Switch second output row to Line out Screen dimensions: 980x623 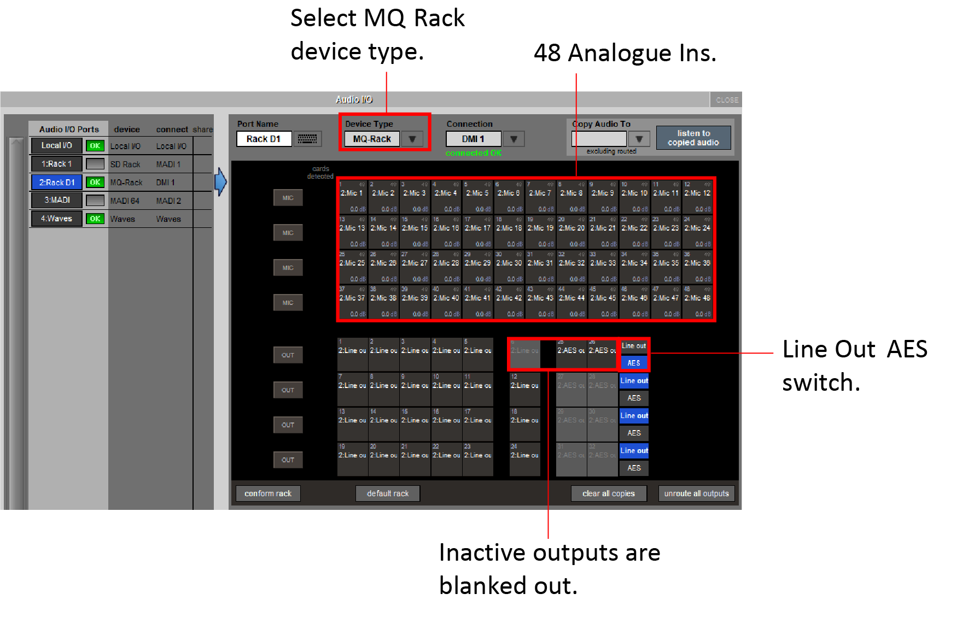pos(634,381)
